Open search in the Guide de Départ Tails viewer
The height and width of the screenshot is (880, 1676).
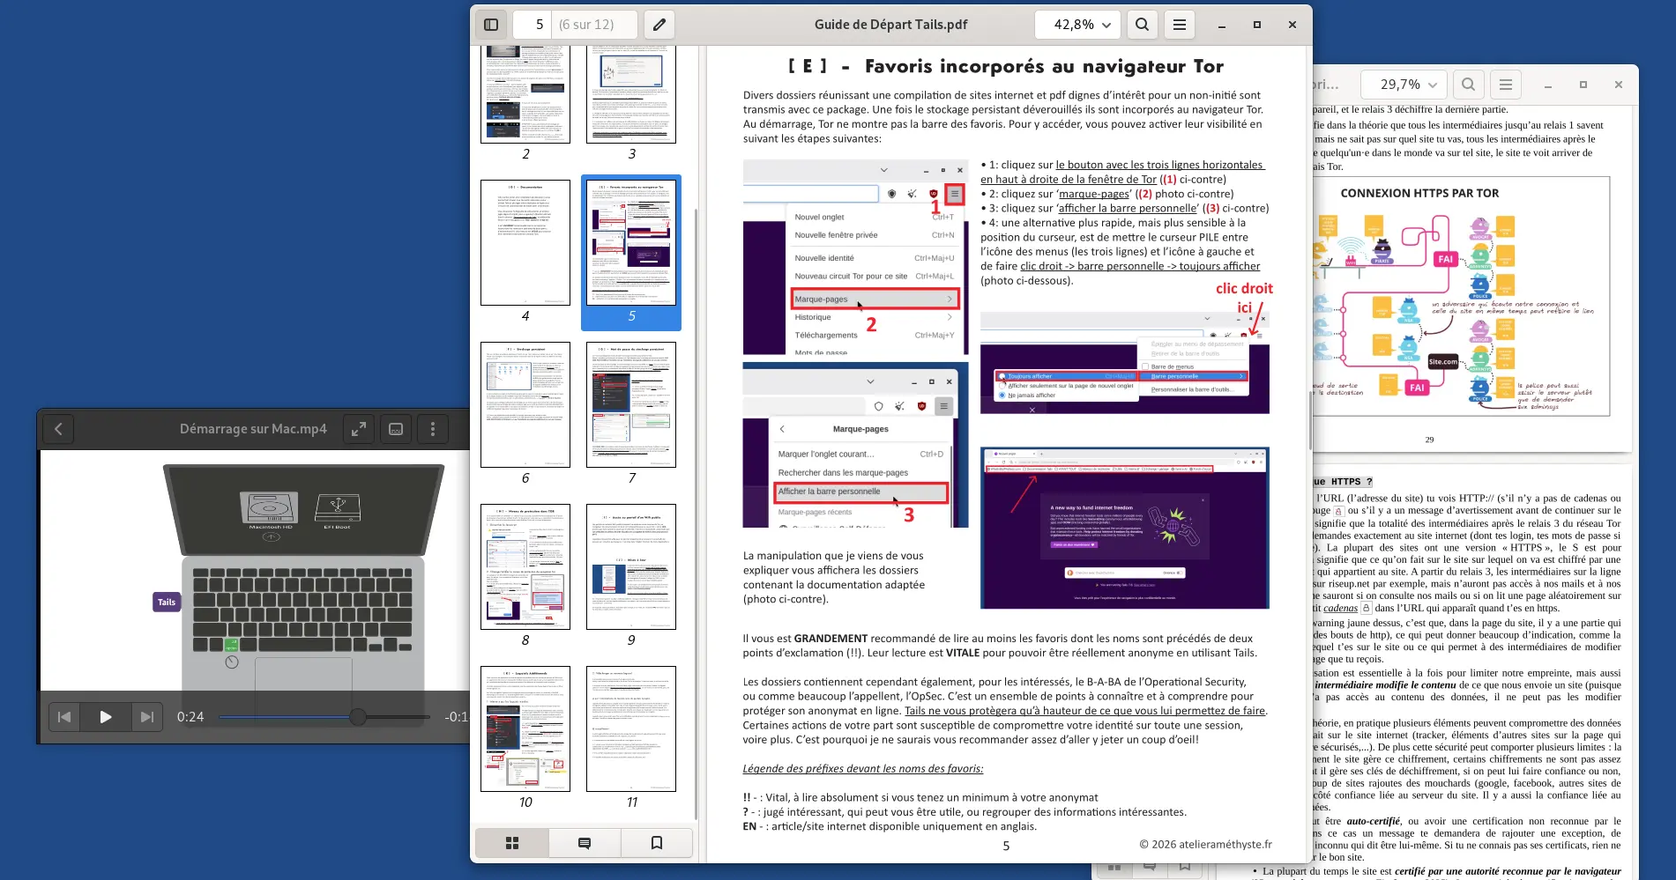pos(1142,25)
